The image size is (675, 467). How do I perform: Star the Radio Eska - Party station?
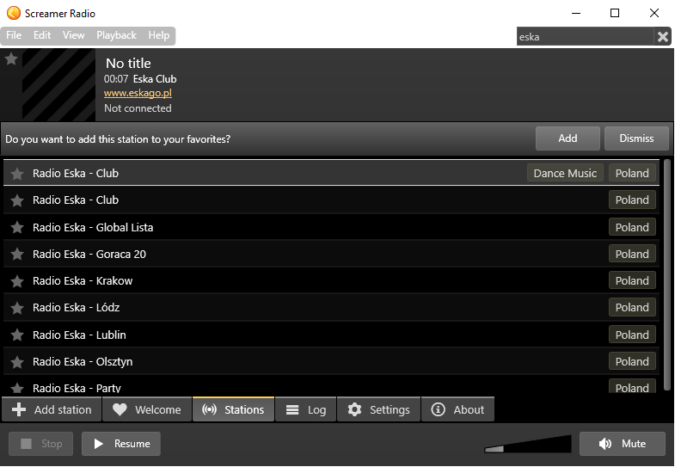(17, 388)
